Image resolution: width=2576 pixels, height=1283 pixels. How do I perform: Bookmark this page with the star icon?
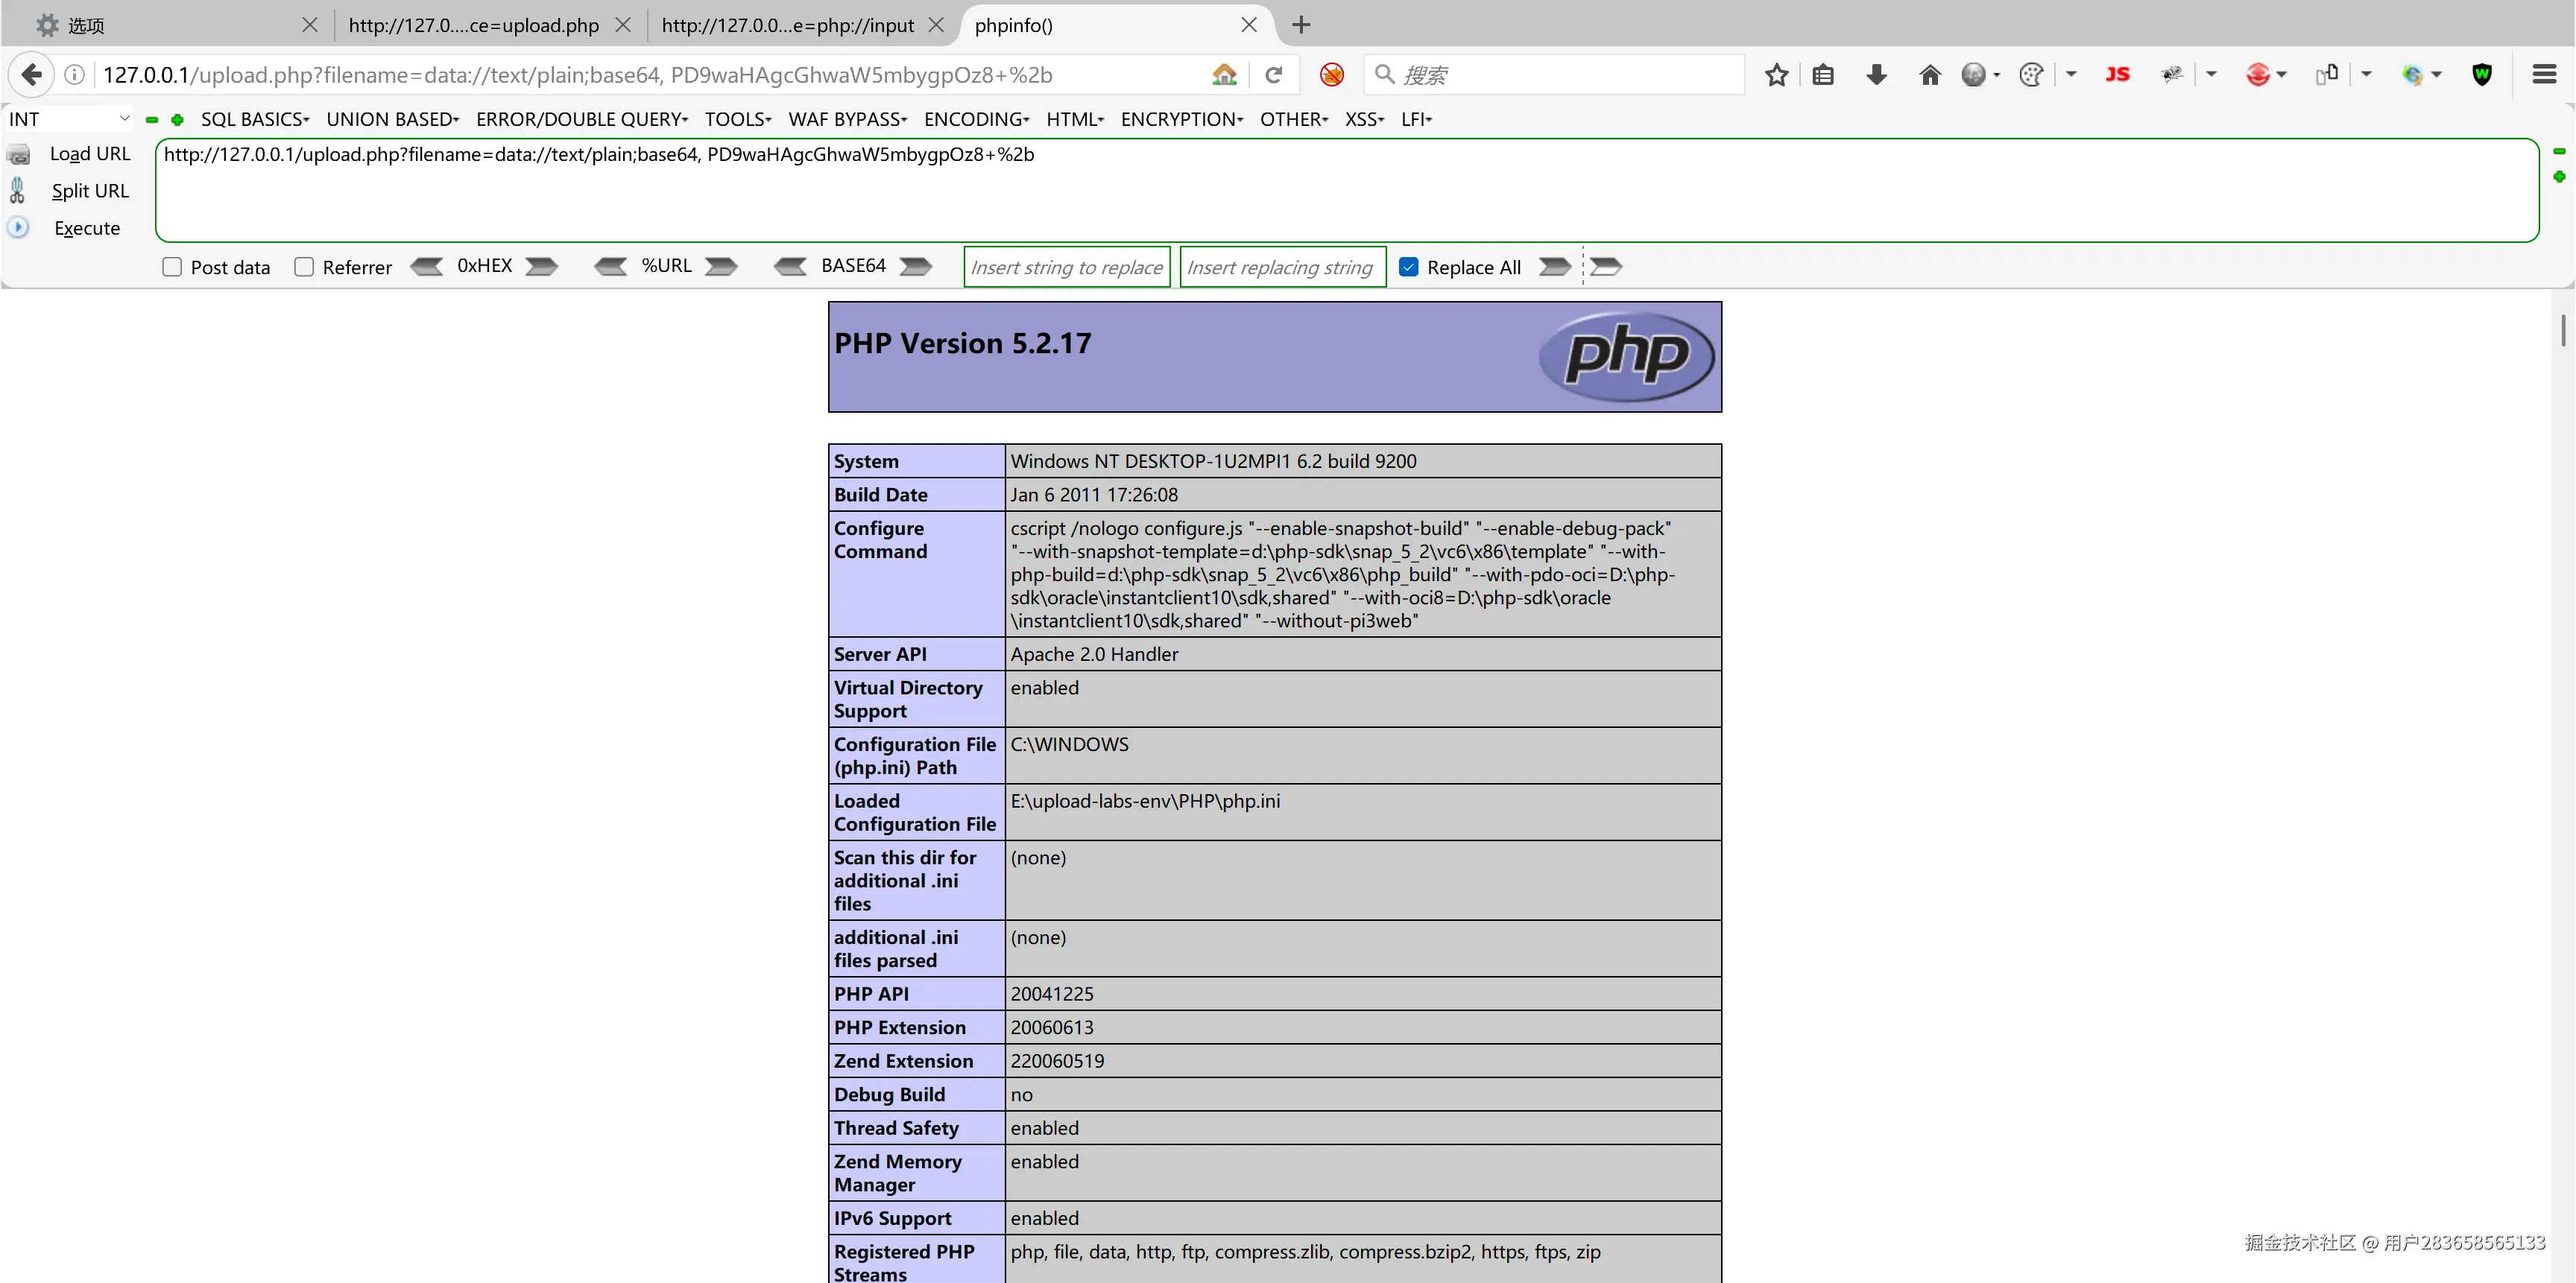1776,75
